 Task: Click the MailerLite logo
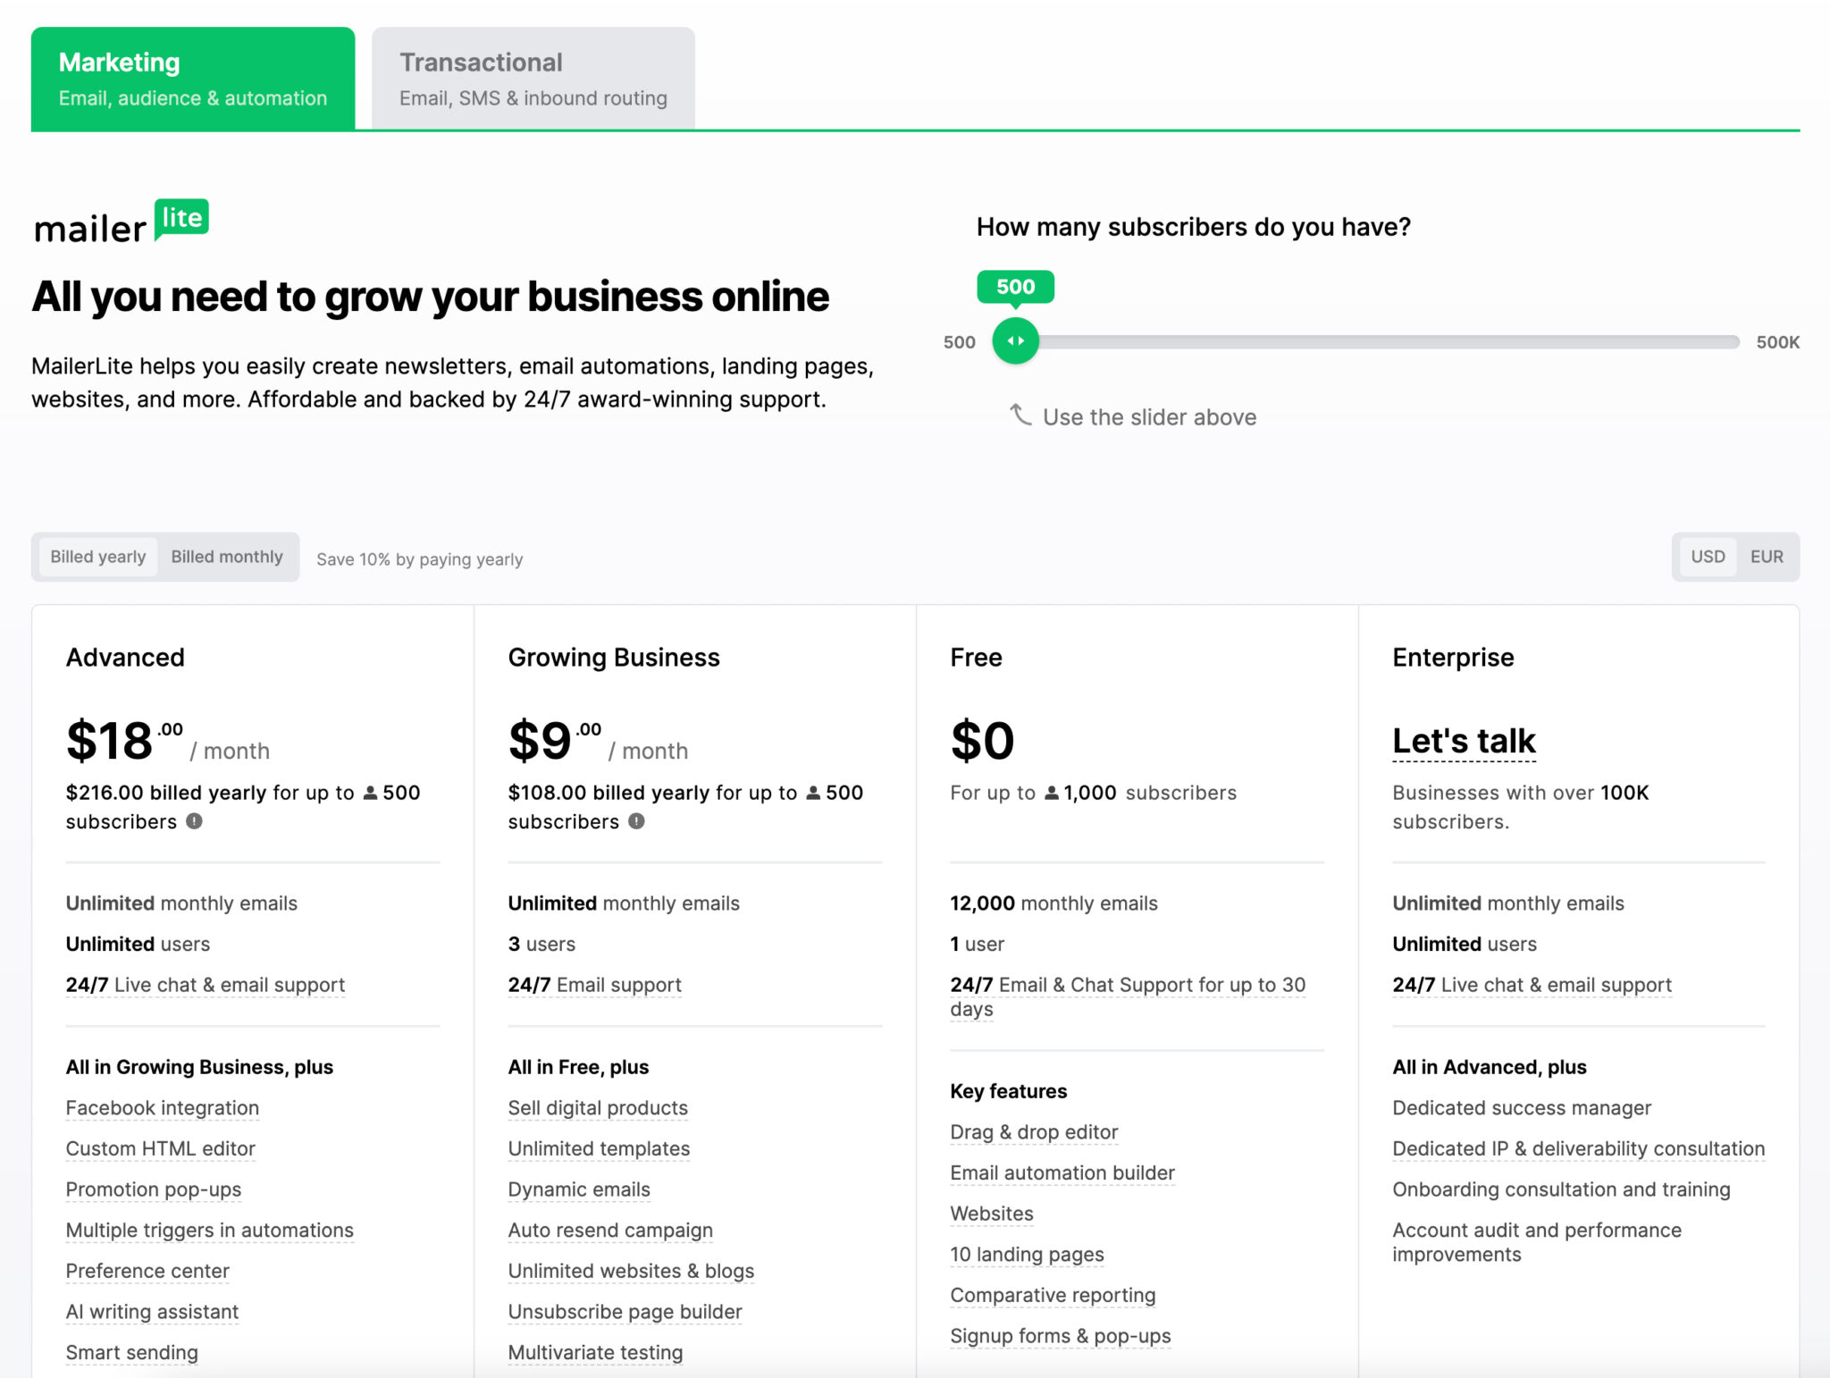(x=121, y=223)
